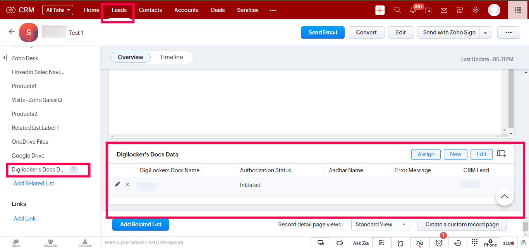Go back using the left arrow
Viewport: 529px width, 248px height.
tap(12, 32)
